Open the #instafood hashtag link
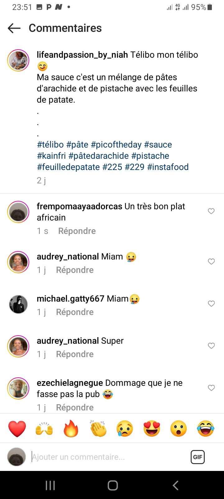 pos(168,167)
